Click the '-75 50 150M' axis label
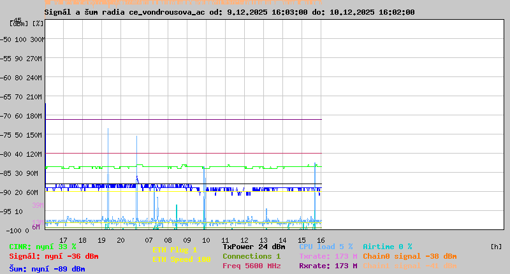 tap(22, 135)
